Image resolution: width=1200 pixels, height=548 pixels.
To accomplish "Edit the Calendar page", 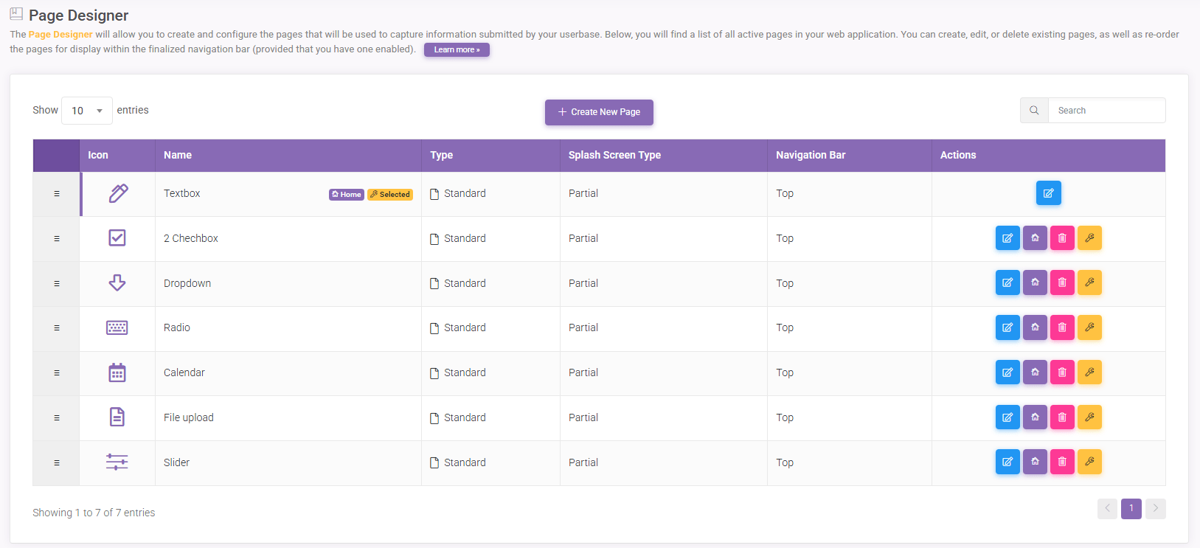I will coord(1007,372).
